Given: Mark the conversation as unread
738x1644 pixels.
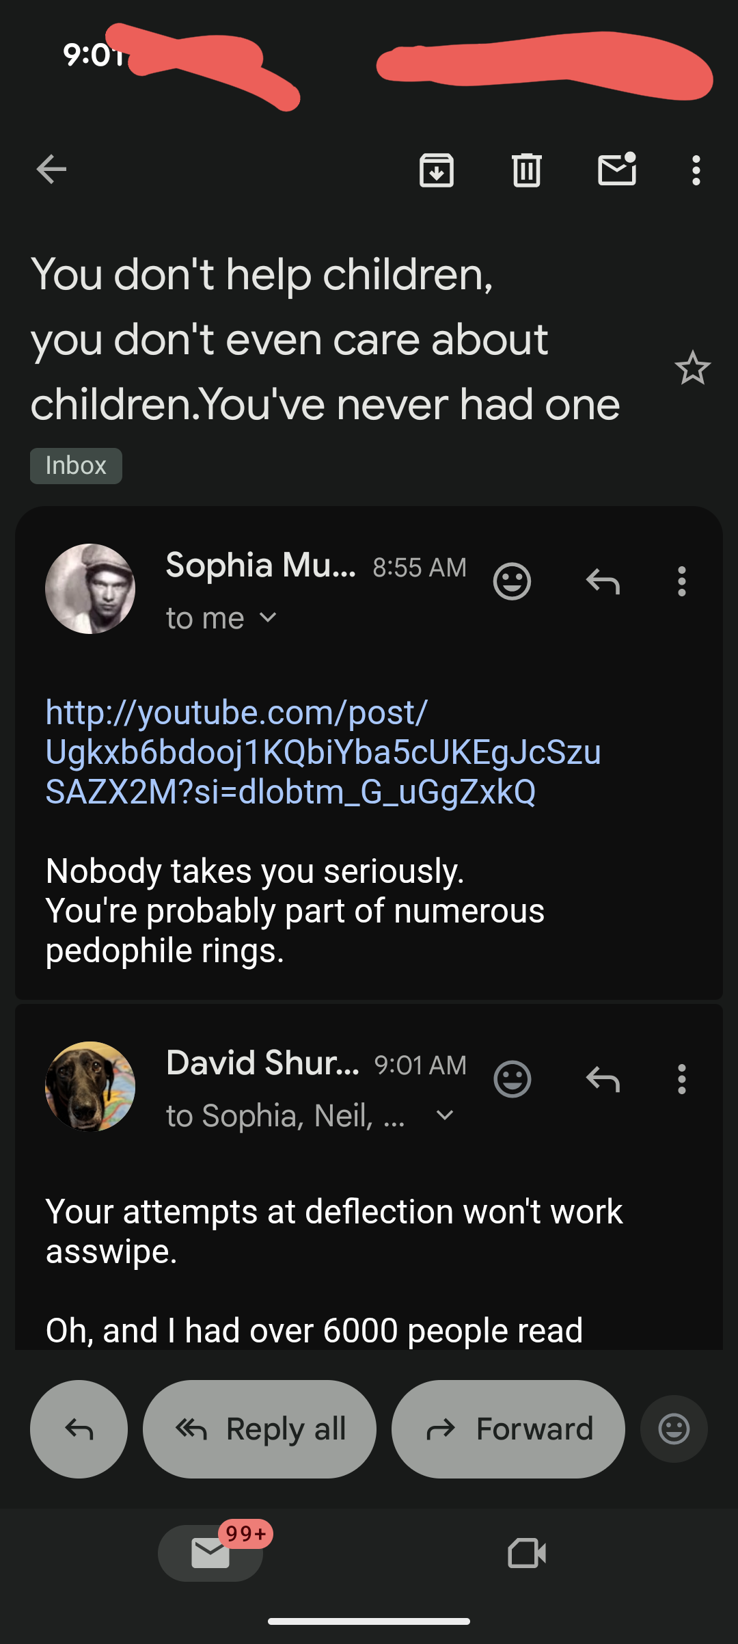Looking at the screenshot, I should (617, 170).
